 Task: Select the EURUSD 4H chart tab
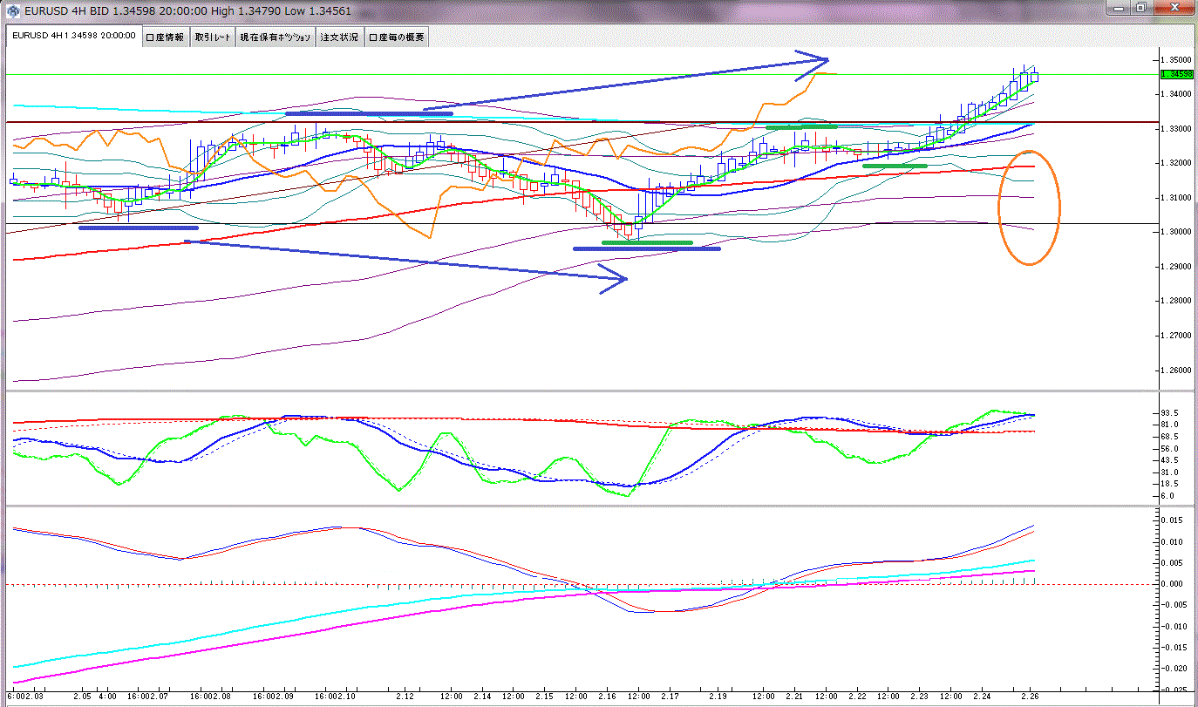(x=73, y=37)
